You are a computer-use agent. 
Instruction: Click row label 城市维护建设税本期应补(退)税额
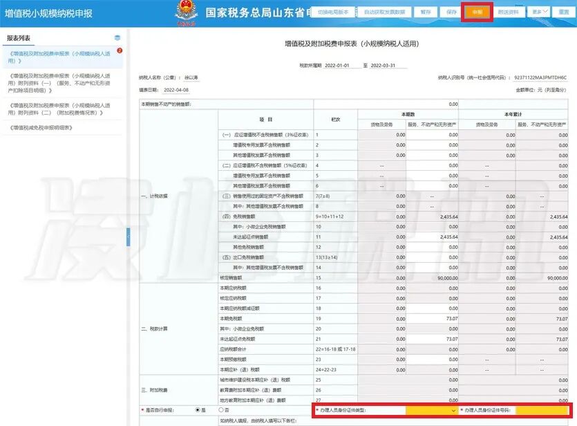click(x=255, y=380)
